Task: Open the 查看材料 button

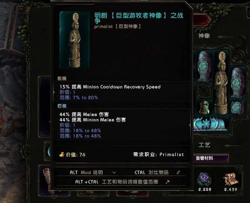Action: pyautogui.click(x=211, y=158)
